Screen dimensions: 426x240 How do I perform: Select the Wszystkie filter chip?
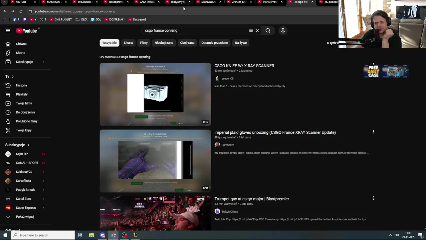pos(109,43)
